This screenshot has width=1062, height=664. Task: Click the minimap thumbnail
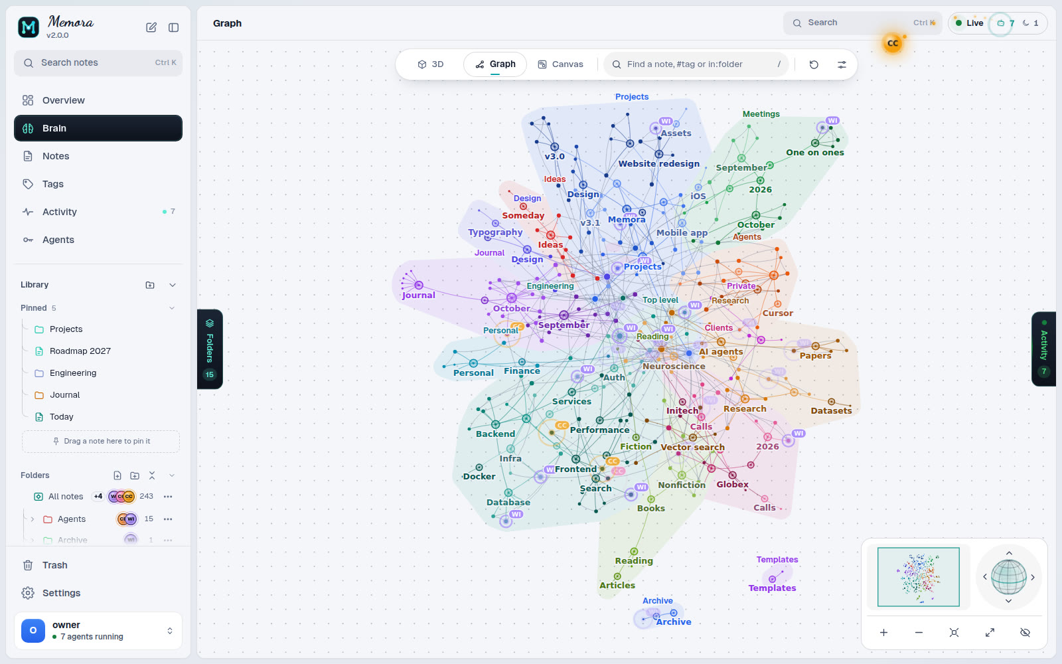pos(919,577)
